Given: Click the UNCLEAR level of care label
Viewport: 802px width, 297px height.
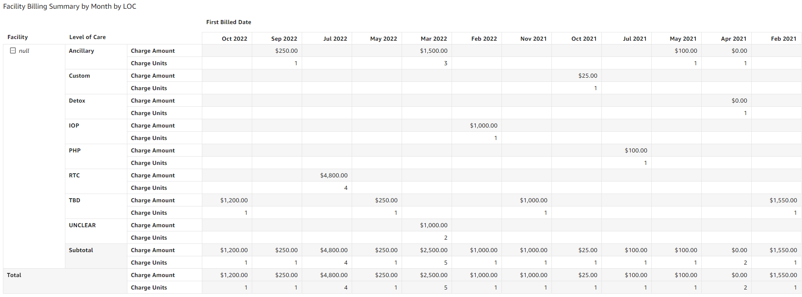Looking at the screenshot, I should pos(82,225).
